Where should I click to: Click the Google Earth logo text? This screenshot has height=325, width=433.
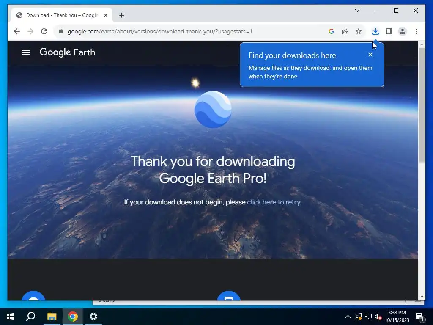click(67, 52)
